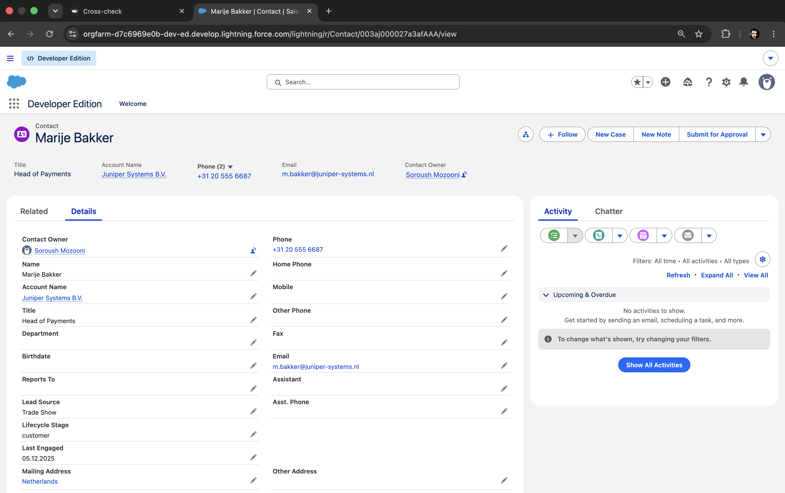This screenshot has height=493, width=785.
Task: Change owner icon in highlights panel
Action: point(464,174)
